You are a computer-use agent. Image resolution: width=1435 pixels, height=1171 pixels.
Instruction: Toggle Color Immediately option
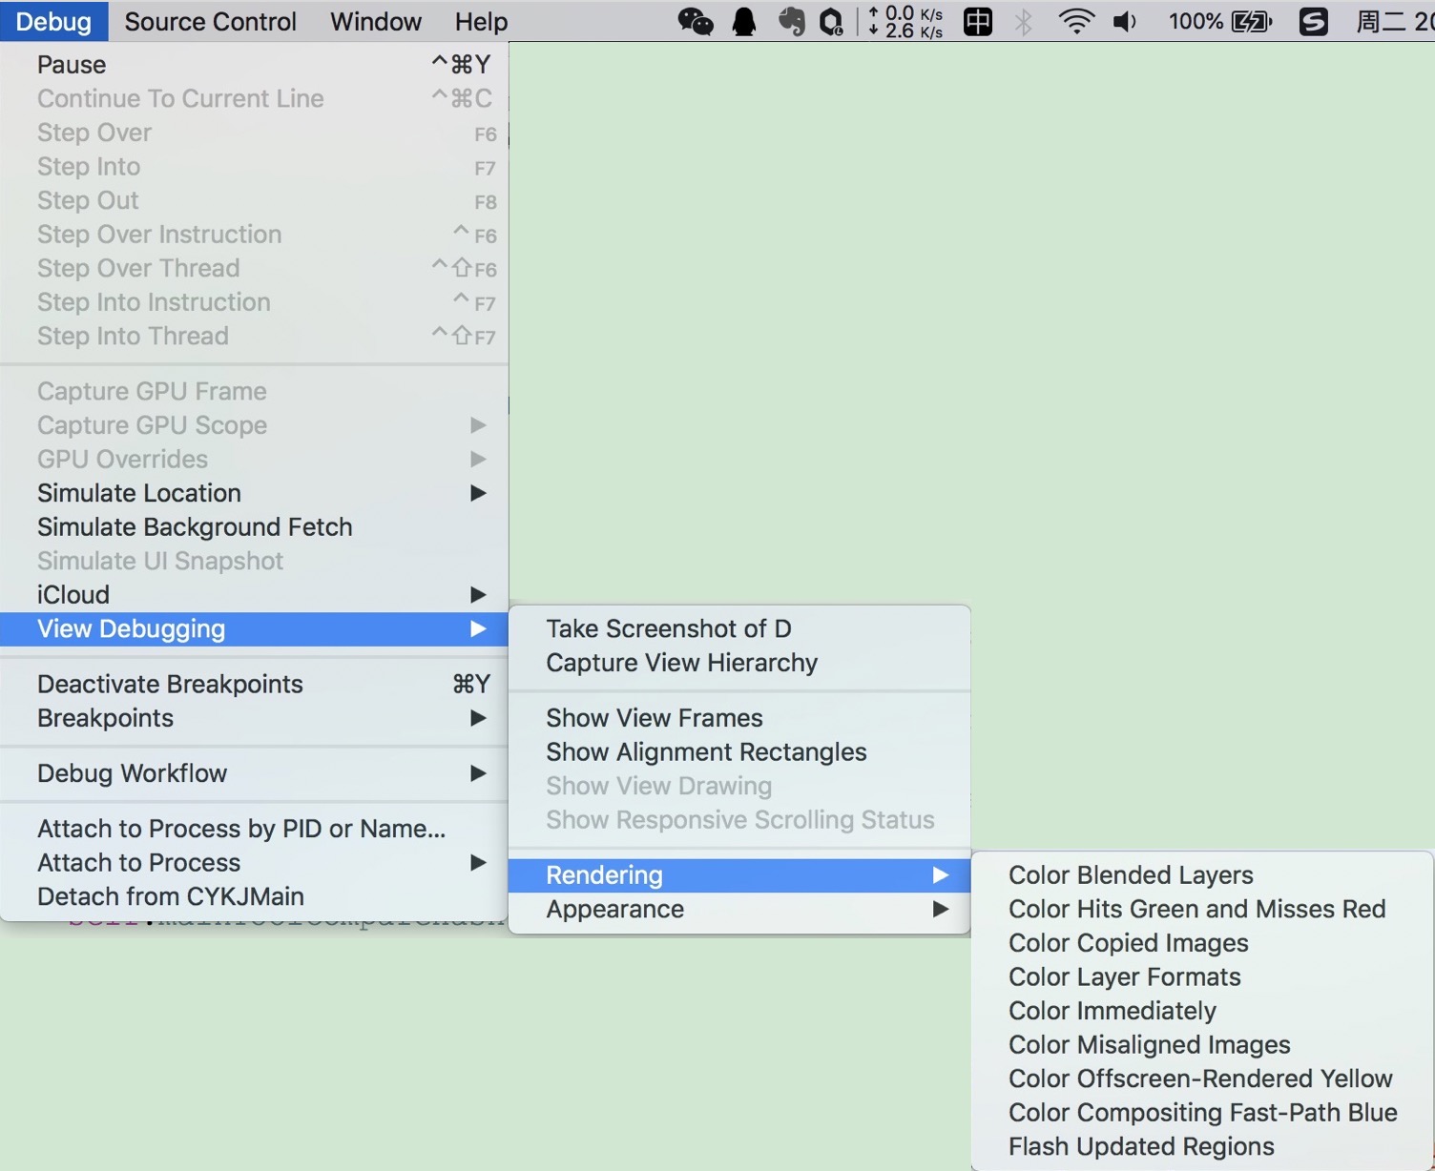click(x=1202, y=1012)
